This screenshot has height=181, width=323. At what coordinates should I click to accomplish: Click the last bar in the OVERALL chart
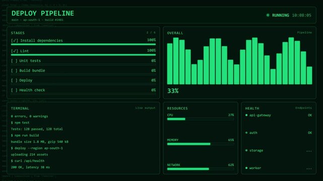pyautogui.click(x=309, y=75)
